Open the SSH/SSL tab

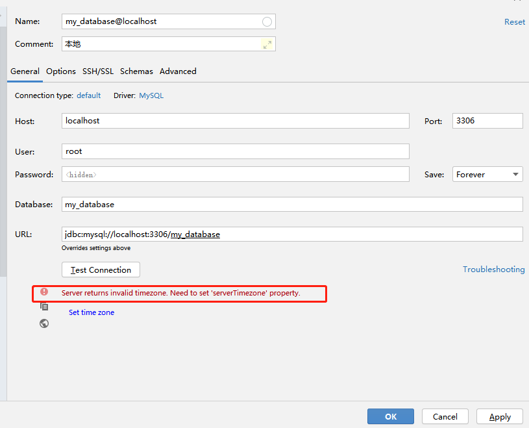(x=98, y=71)
